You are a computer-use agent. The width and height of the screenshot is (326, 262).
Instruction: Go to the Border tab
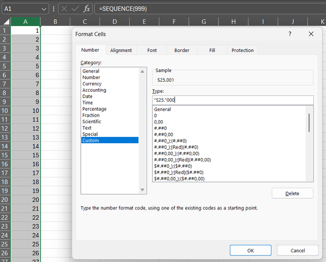pos(182,50)
